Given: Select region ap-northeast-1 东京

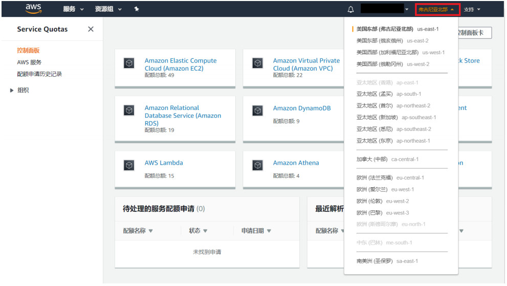Looking at the screenshot, I should click(393, 141).
